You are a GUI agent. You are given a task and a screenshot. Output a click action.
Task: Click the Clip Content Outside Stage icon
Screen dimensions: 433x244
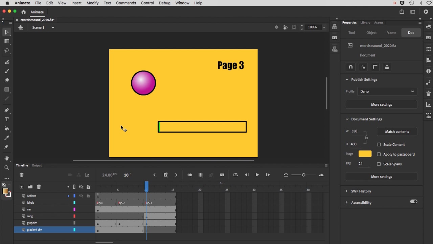294,27
